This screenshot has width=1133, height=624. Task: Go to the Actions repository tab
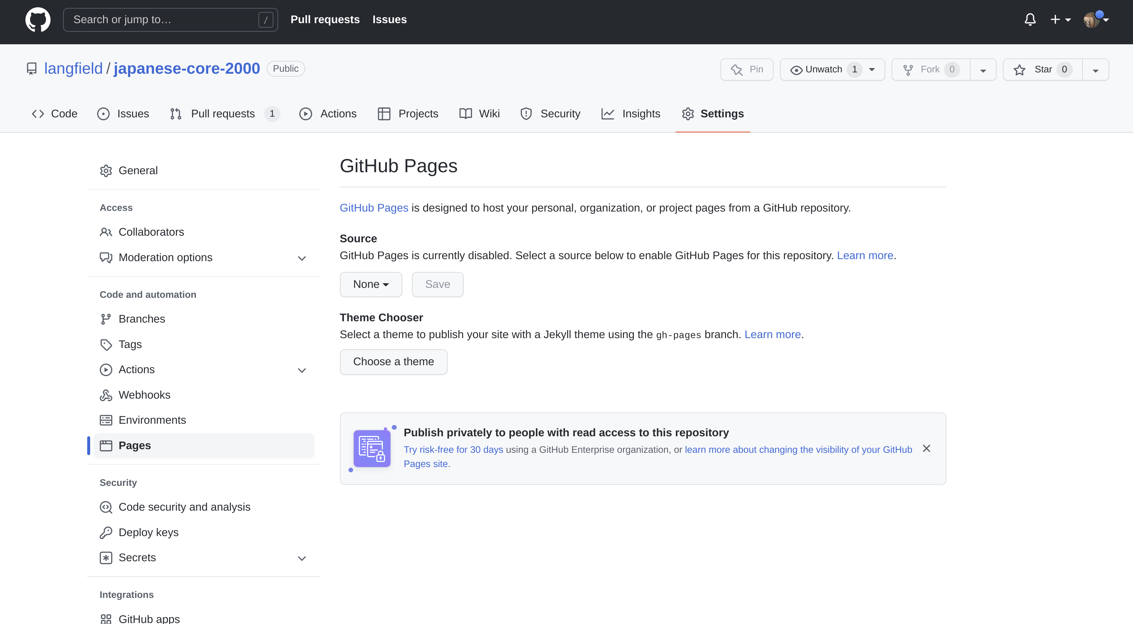[328, 114]
